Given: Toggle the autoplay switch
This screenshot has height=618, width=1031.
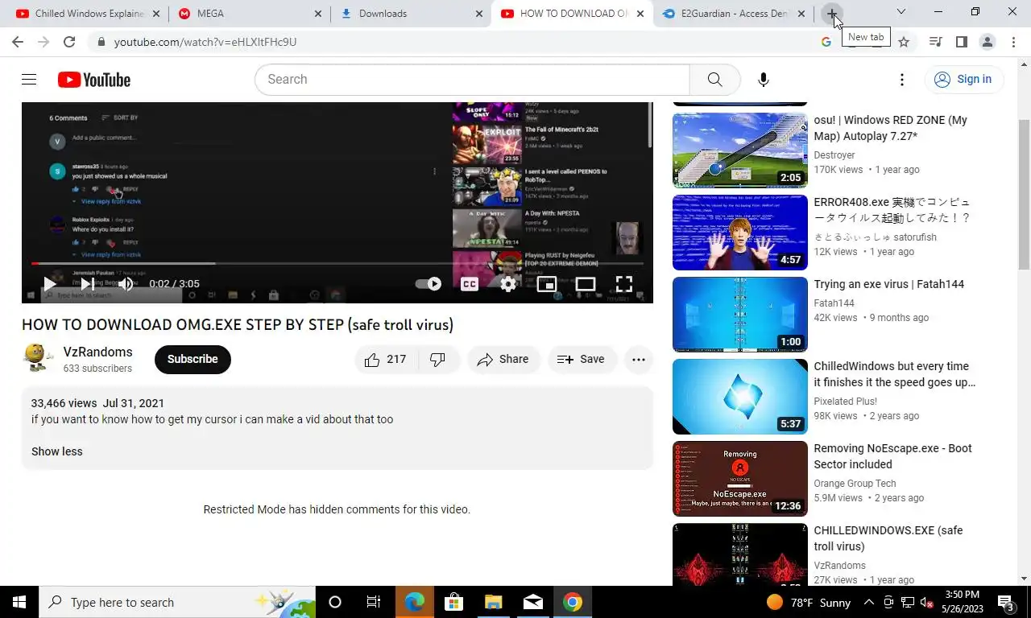Looking at the screenshot, I should pyautogui.click(x=429, y=283).
